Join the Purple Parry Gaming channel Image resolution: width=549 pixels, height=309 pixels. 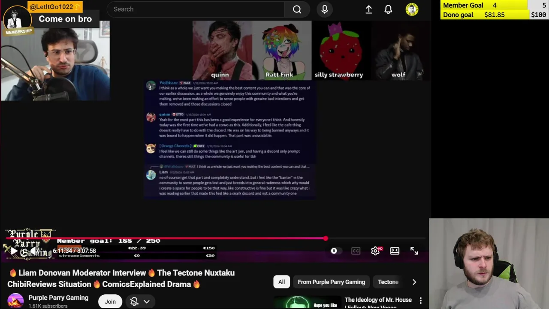point(110,302)
